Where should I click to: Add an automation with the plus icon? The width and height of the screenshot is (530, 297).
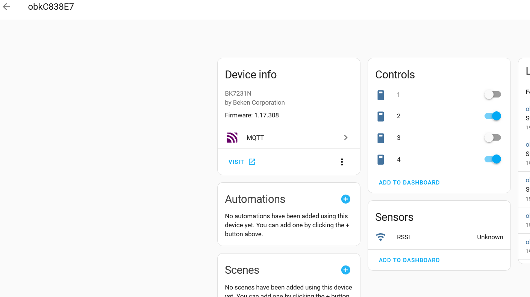[x=345, y=199]
